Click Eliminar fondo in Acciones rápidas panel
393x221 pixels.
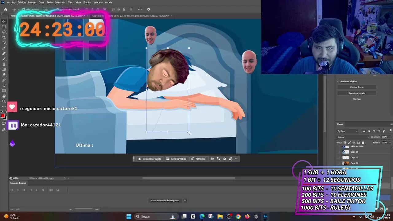[357, 87]
